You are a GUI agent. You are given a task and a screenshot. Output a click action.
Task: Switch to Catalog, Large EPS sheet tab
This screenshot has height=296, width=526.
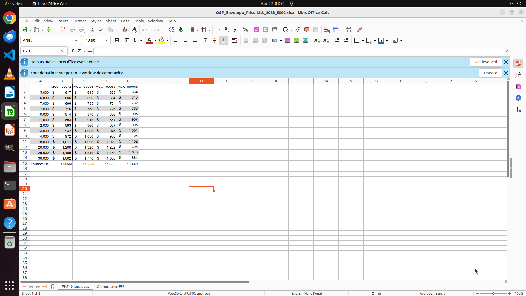(x=110, y=287)
